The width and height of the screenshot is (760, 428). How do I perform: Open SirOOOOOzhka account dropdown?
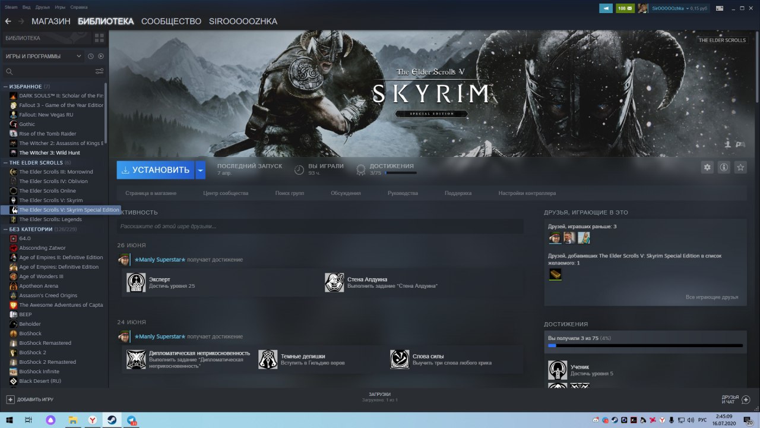coord(670,9)
